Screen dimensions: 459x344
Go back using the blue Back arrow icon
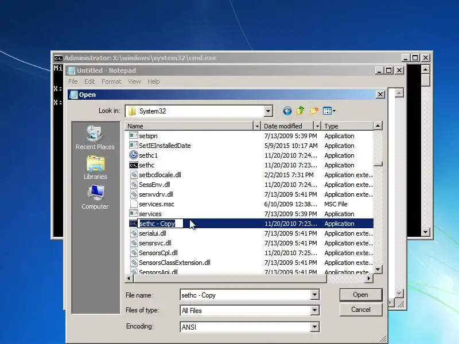287,111
